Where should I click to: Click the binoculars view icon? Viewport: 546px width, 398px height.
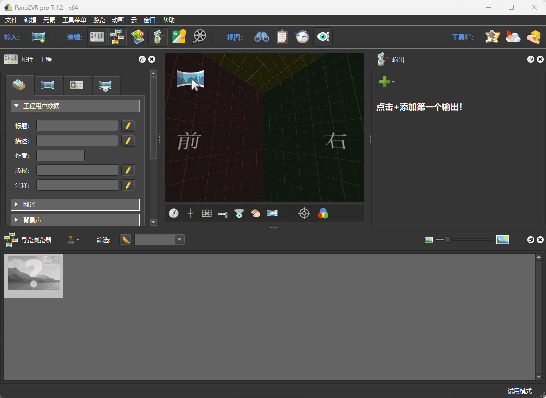pos(261,37)
